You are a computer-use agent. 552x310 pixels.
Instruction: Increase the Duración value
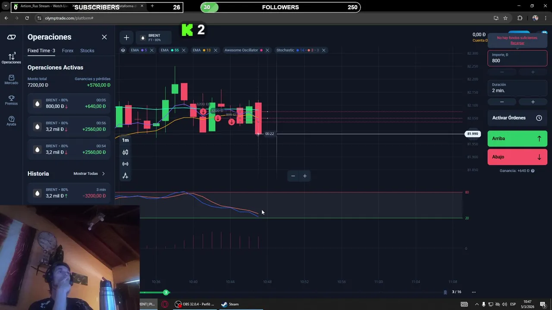pos(533,102)
